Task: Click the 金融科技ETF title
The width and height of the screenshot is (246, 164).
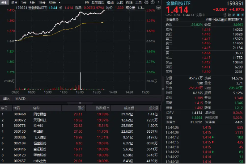Action: coord(178,3)
